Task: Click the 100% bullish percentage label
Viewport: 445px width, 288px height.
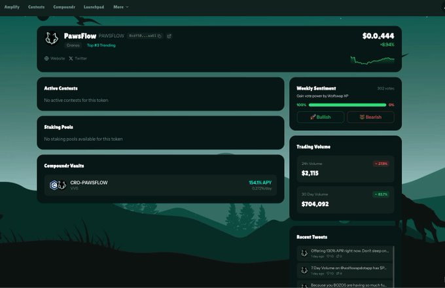Action: point(302,105)
